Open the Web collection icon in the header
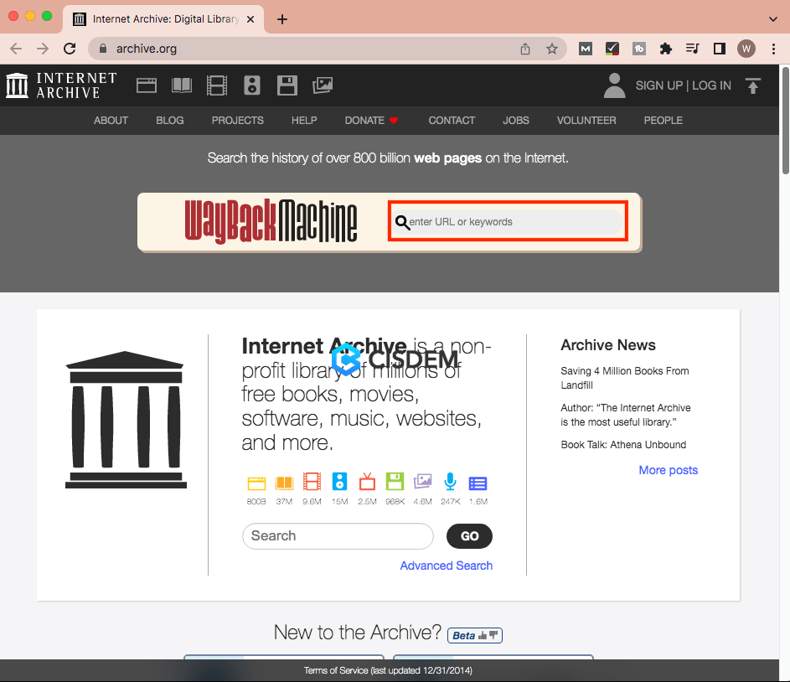The height and width of the screenshot is (682, 790). tap(147, 85)
